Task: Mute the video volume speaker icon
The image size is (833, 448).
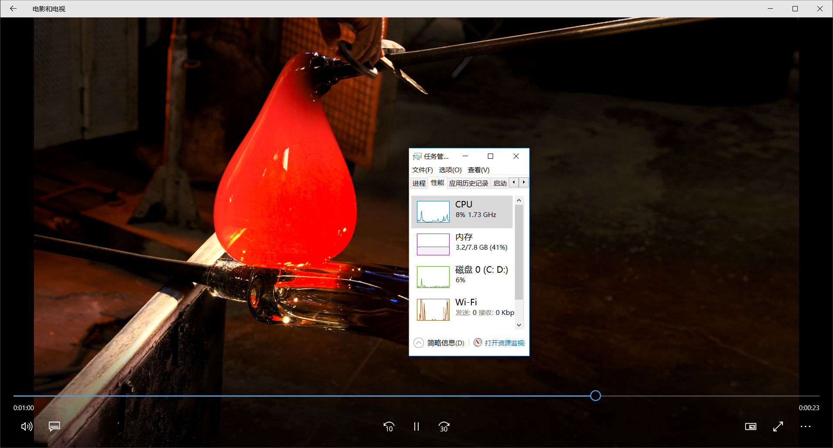Action: click(x=27, y=426)
